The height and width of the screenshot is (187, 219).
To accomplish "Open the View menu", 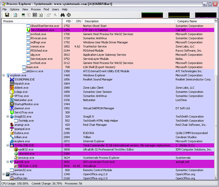I will point(25,9).
